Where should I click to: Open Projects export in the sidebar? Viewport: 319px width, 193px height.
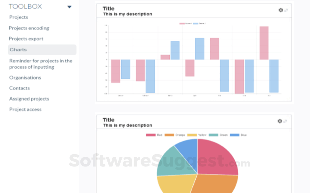click(26, 38)
